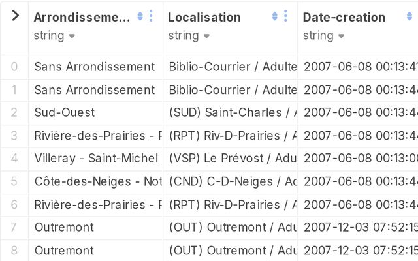Image resolution: width=418 pixels, height=261 pixels.
Task: Select (VSP) Le Prévost localisation cell
Action: 231,159
